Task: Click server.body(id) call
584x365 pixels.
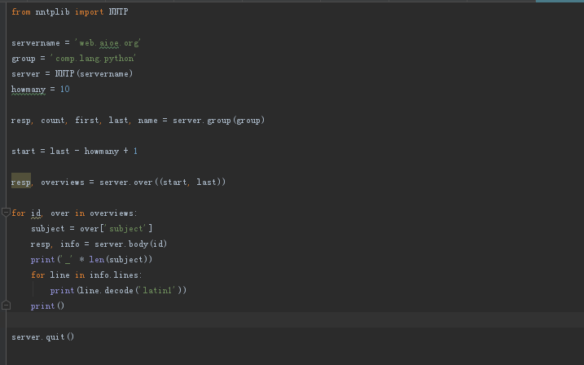Action: [x=131, y=244]
